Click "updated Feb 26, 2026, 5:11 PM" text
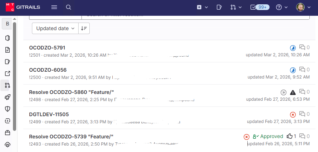 point(279,144)
